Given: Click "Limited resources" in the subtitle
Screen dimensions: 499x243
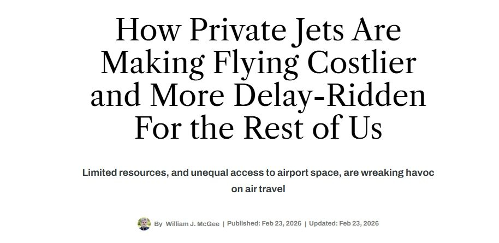Looking at the screenshot, I should (x=124, y=173).
